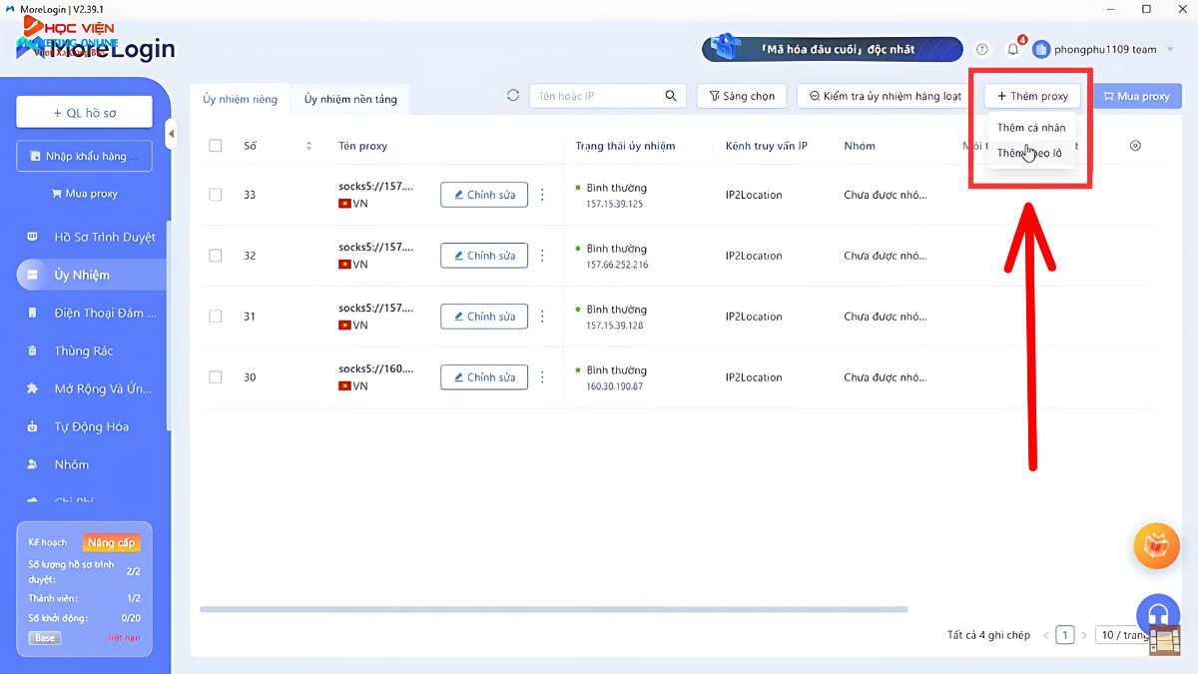Click IP address 160.30.190.87
1198x674 pixels.
(615, 386)
